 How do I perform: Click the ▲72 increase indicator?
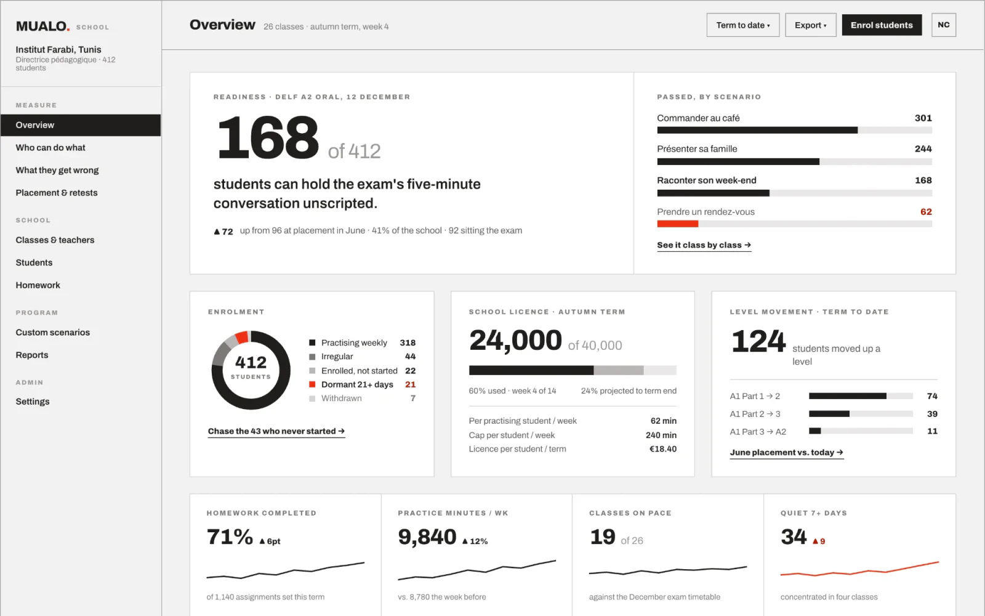coord(223,232)
